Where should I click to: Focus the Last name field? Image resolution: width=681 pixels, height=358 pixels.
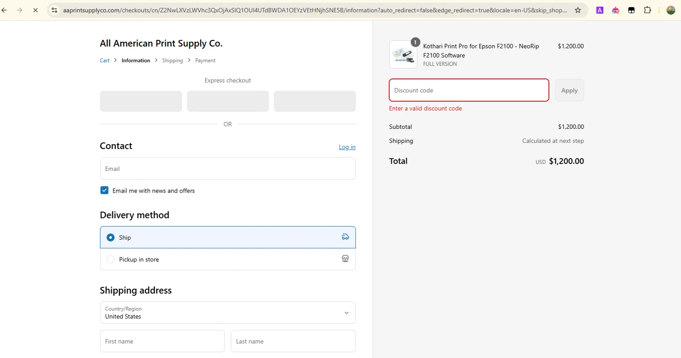pos(293,341)
